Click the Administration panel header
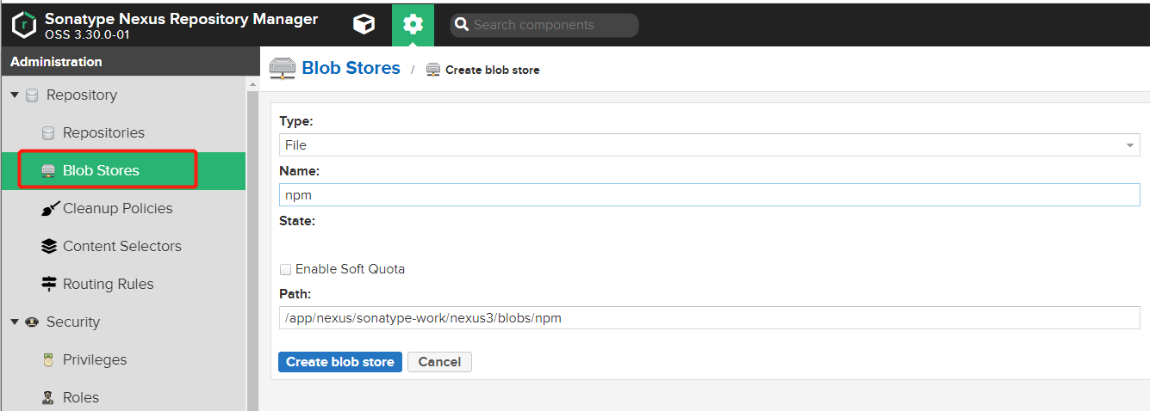 click(x=129, y=62)
